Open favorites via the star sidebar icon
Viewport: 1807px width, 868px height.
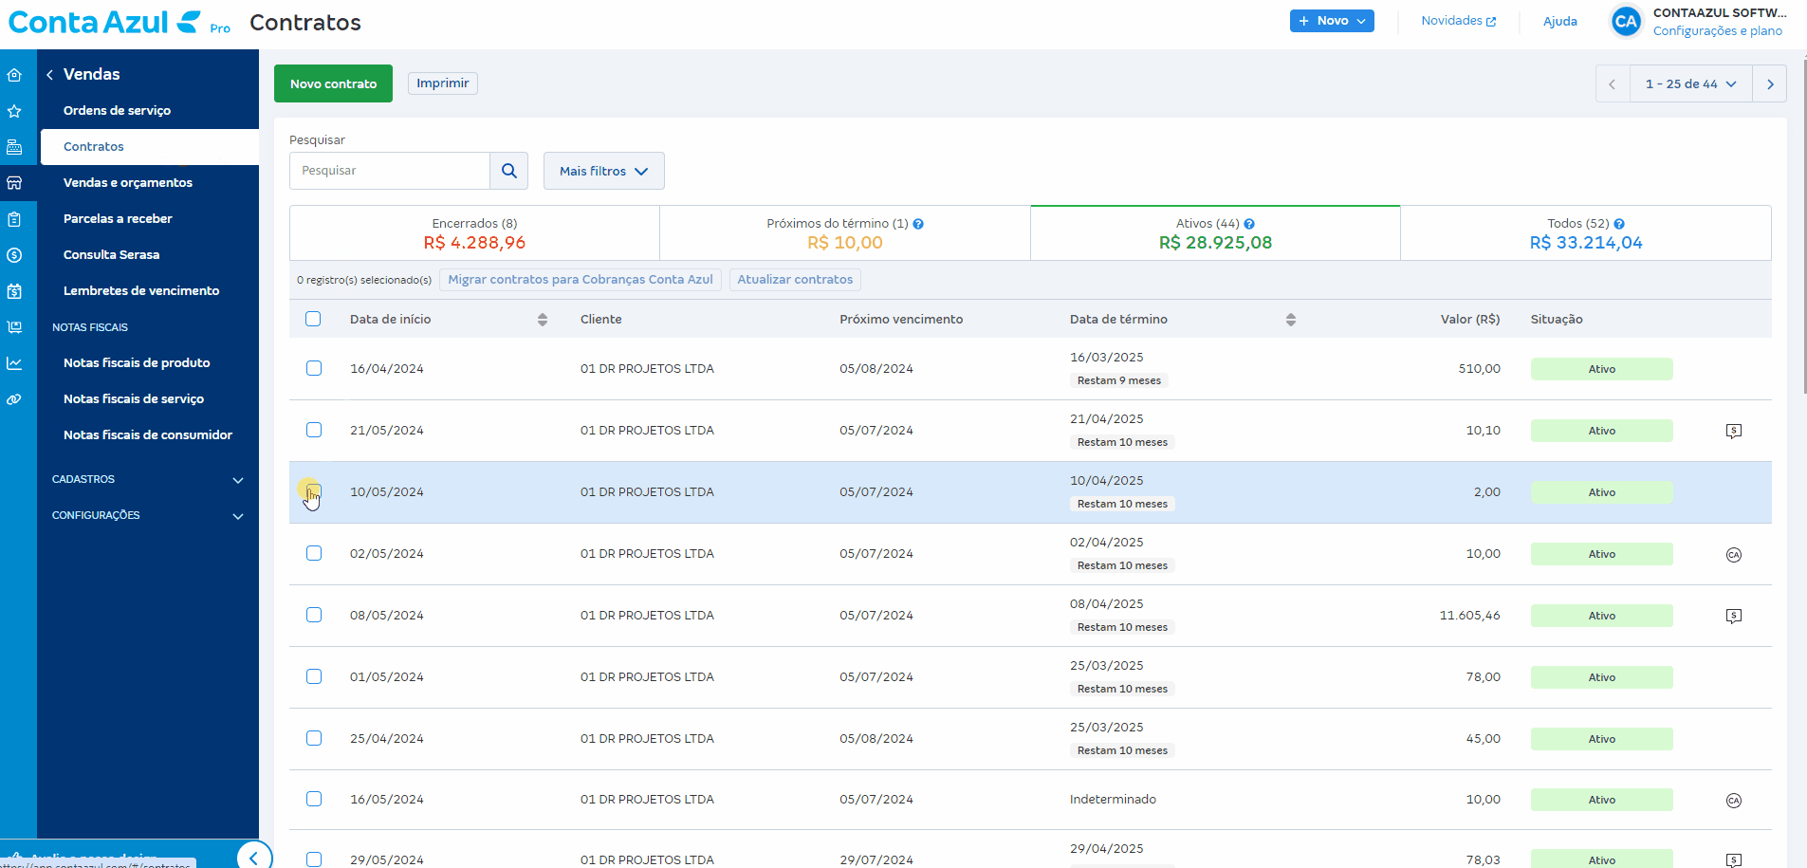pyautogui.click(x=14, y=111)
